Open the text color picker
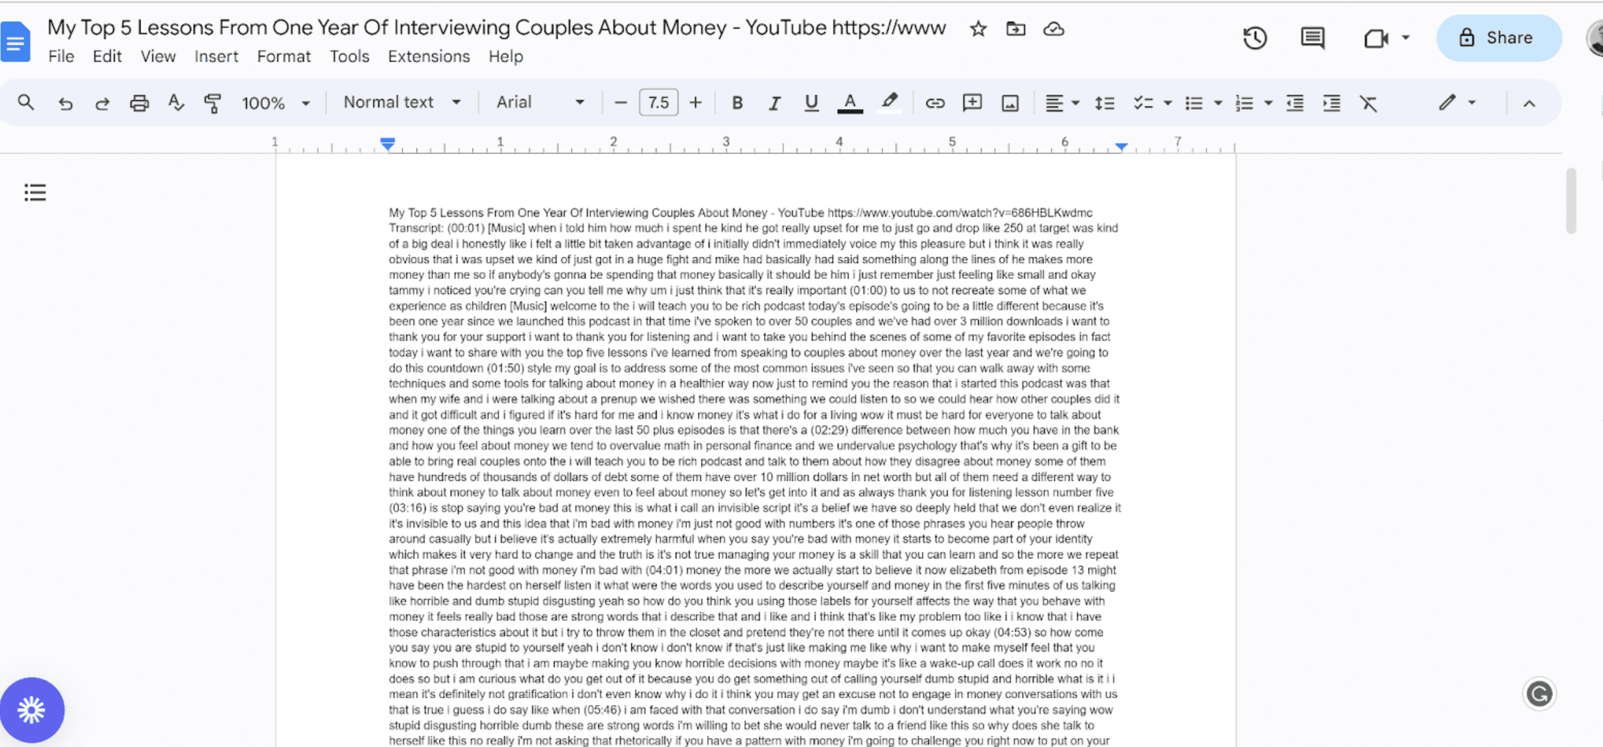 pyautogui.click(x=849, y=103)
